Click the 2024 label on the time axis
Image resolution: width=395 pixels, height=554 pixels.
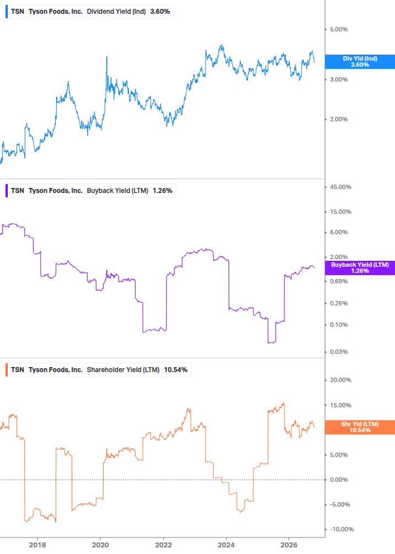pyautogui.click(x=226, y=545)
